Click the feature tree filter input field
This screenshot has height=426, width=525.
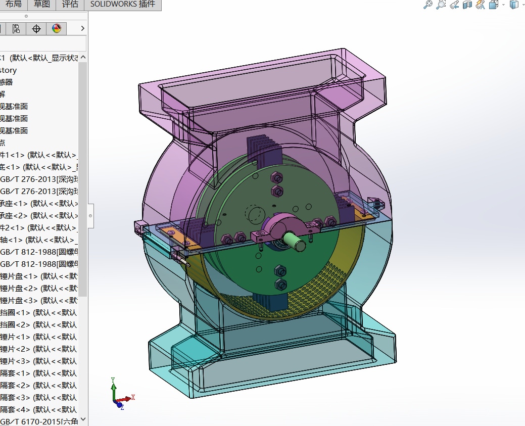point(43,43)
